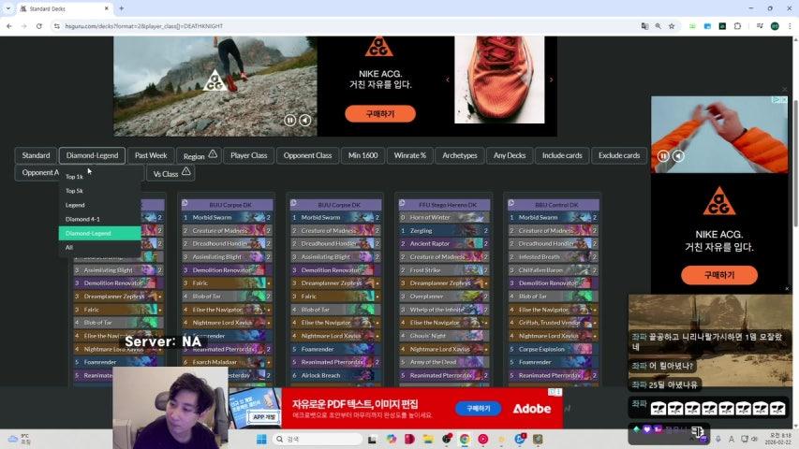Open the File Explorer taskbar icon

pyautogui.click(x=428, y=439)
